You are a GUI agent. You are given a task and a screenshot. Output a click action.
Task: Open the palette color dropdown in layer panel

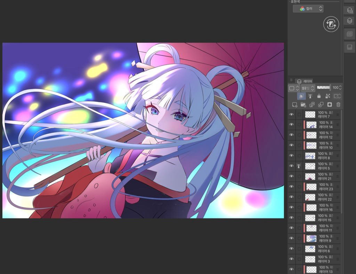click(294, 88)
